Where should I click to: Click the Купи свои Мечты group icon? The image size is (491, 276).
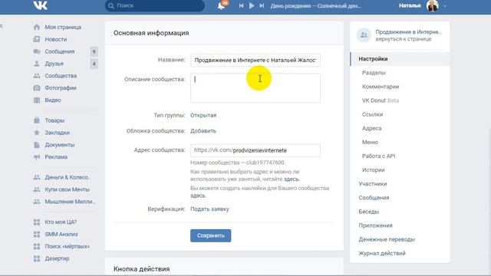[37, 189]
